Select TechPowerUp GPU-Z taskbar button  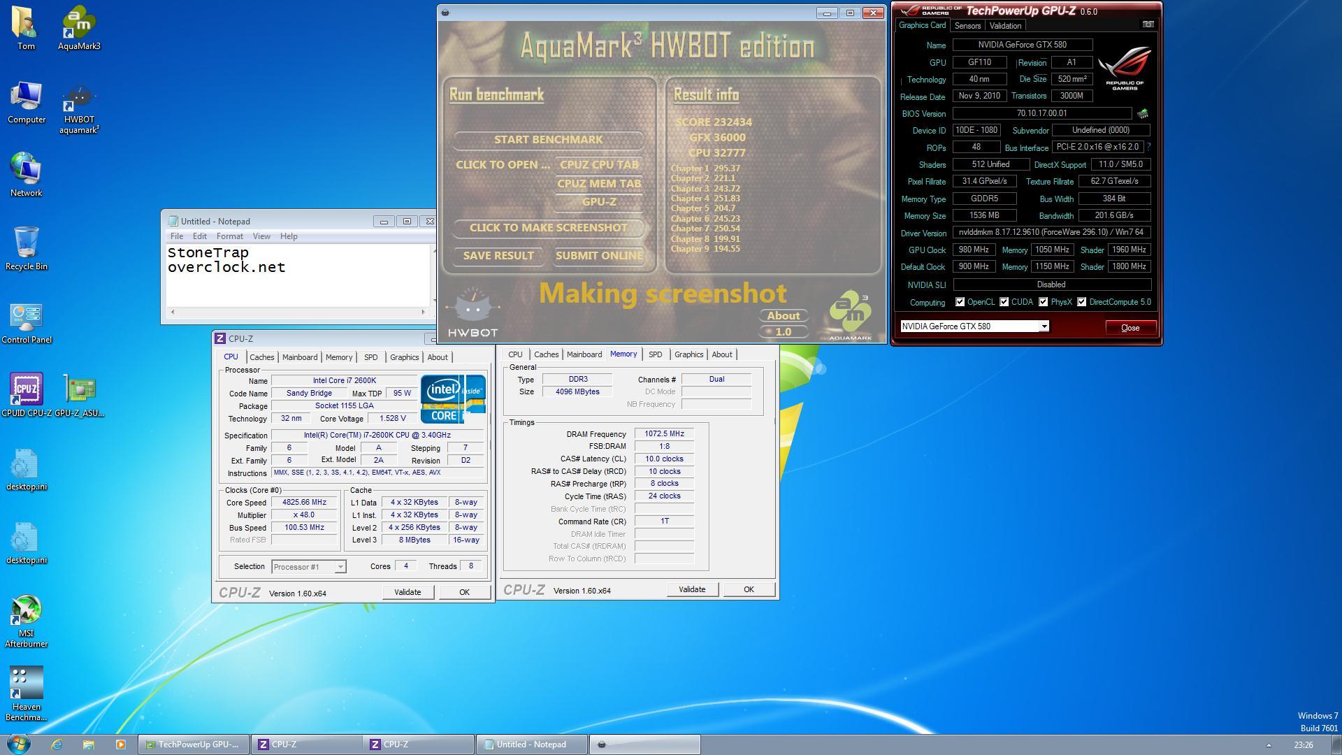point(192,745)
